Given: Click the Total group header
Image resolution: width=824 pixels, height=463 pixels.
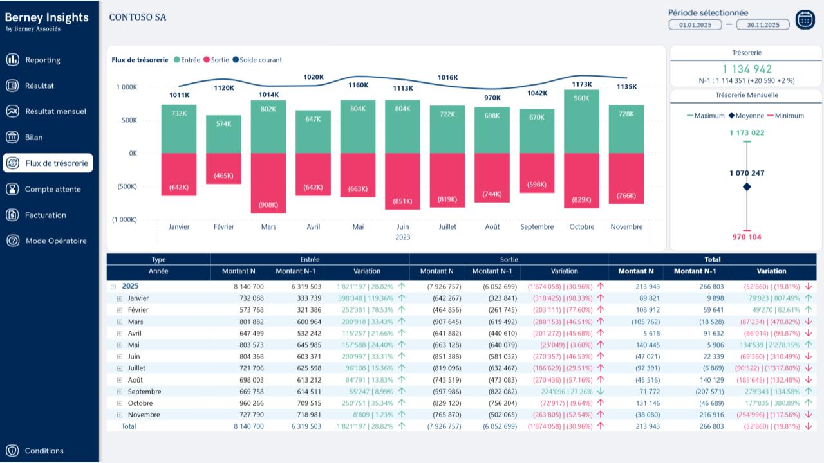Looking at the screenshot, I should (x=713, y=260).
